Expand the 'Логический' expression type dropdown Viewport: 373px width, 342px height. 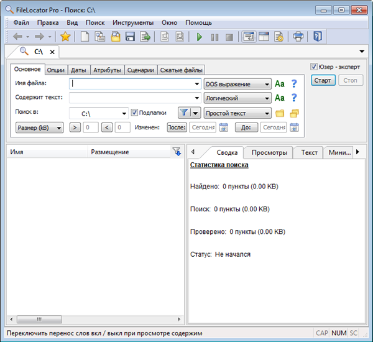pos(237,98)
